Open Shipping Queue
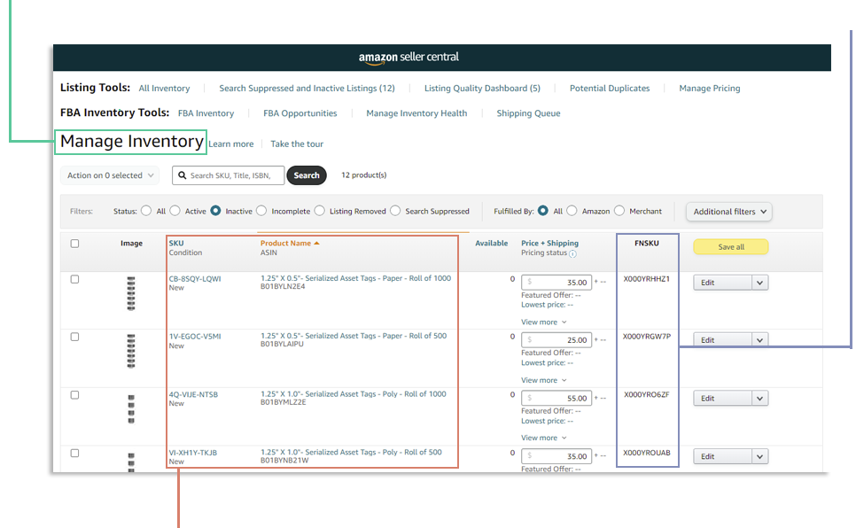 coord(528,113)
